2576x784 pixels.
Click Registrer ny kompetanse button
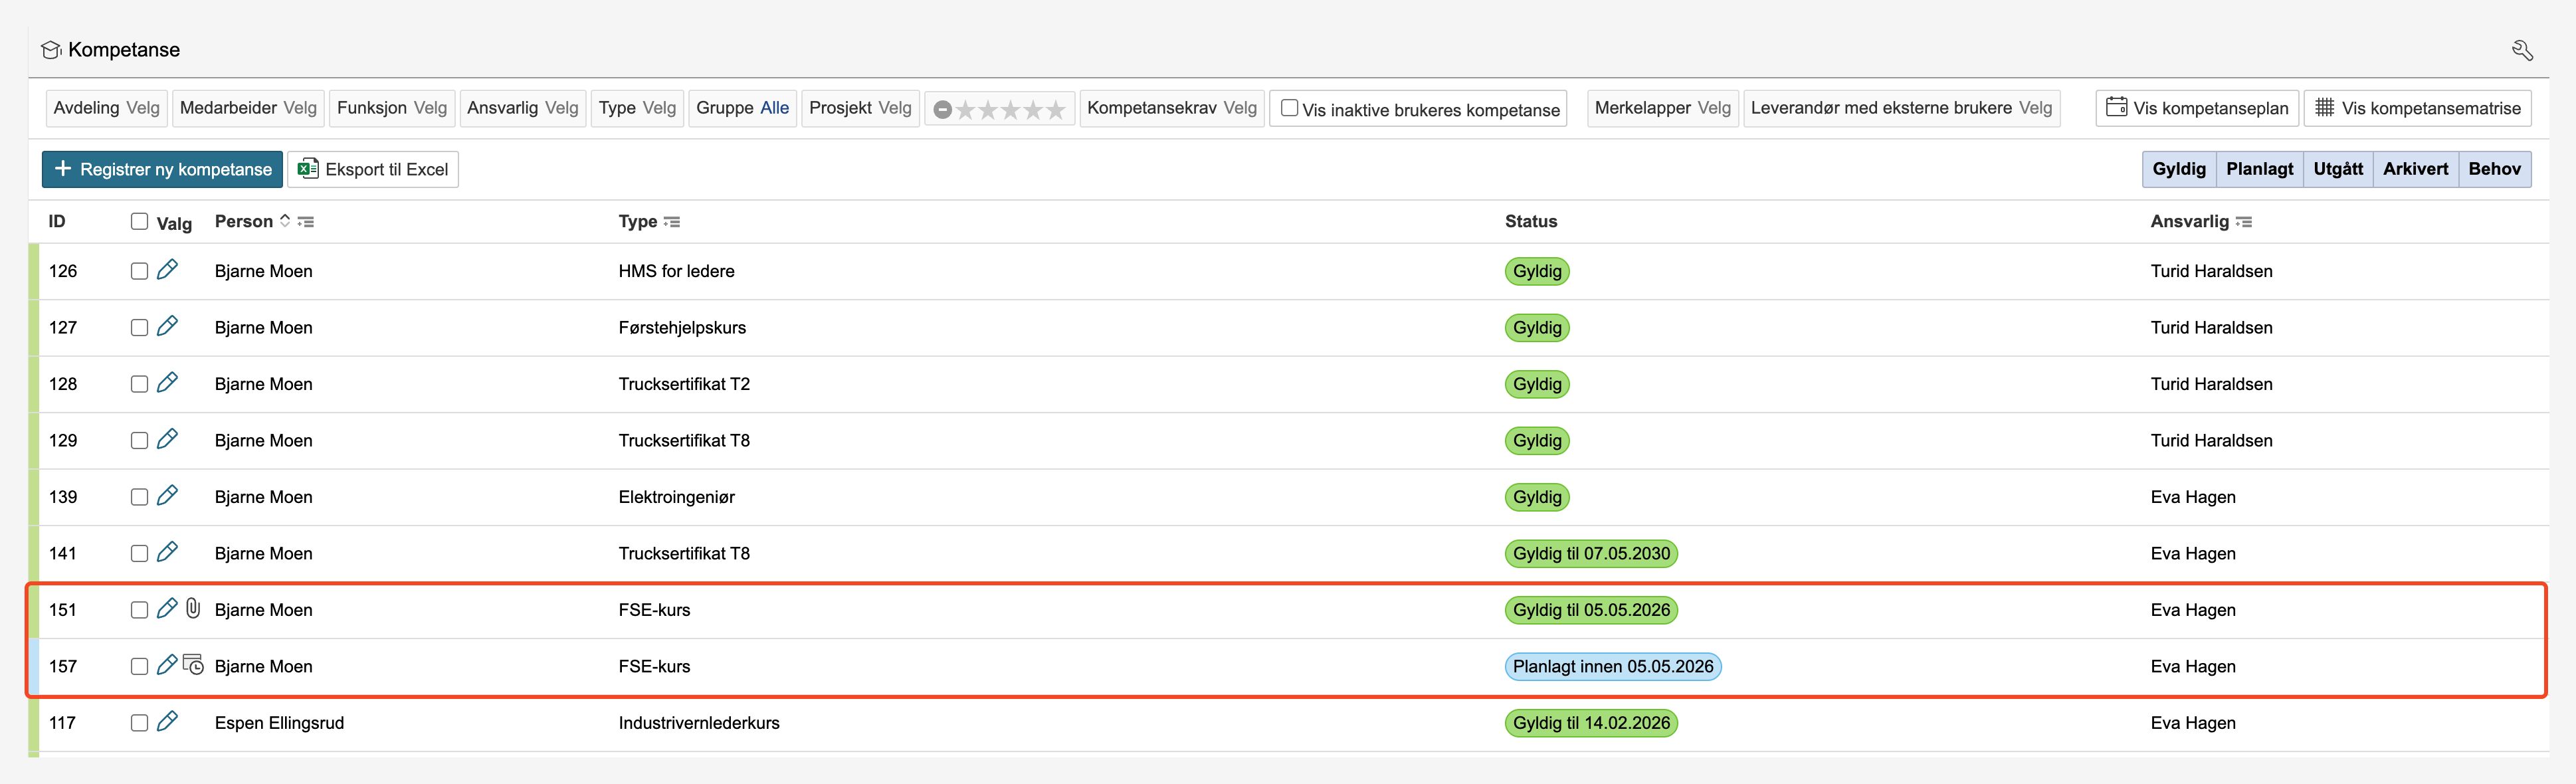coord(162,169)
